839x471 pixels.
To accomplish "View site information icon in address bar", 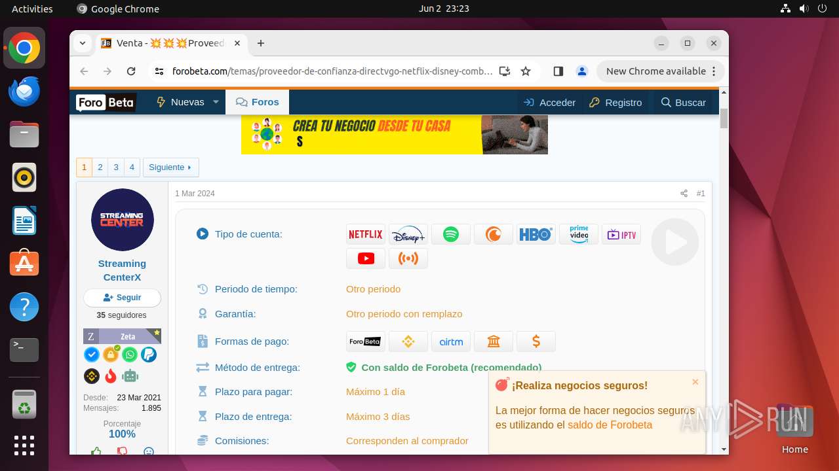I will coord(159,71).
